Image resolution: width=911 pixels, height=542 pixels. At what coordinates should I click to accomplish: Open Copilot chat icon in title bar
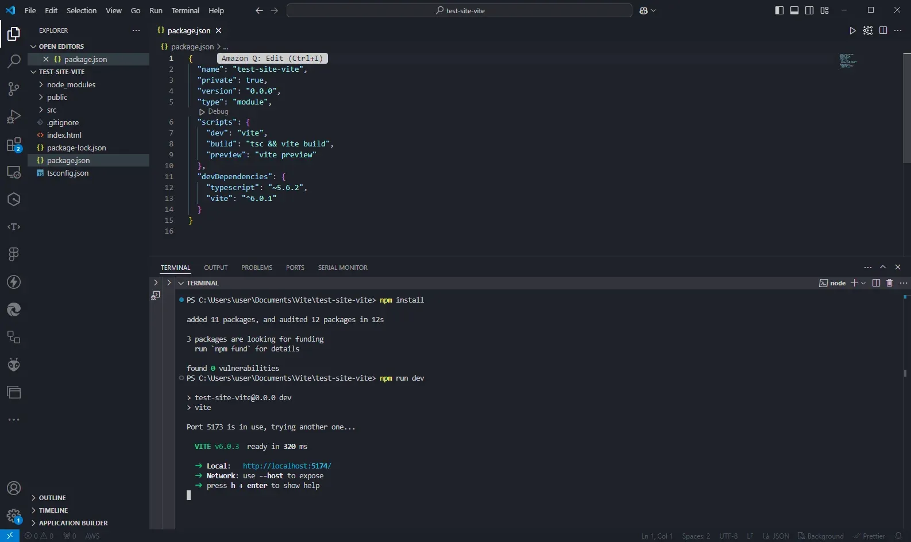pyautogui.click(x=644, y=10)
